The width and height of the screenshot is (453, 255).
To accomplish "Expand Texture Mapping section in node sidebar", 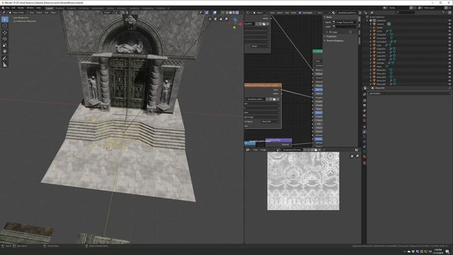I will 334,41.
